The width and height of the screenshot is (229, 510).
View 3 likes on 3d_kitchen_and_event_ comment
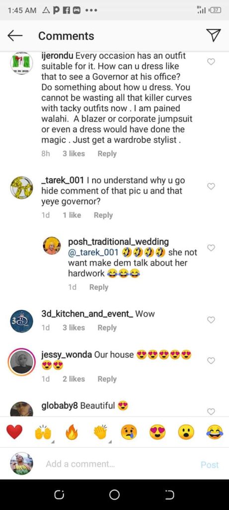coord(74,328)
